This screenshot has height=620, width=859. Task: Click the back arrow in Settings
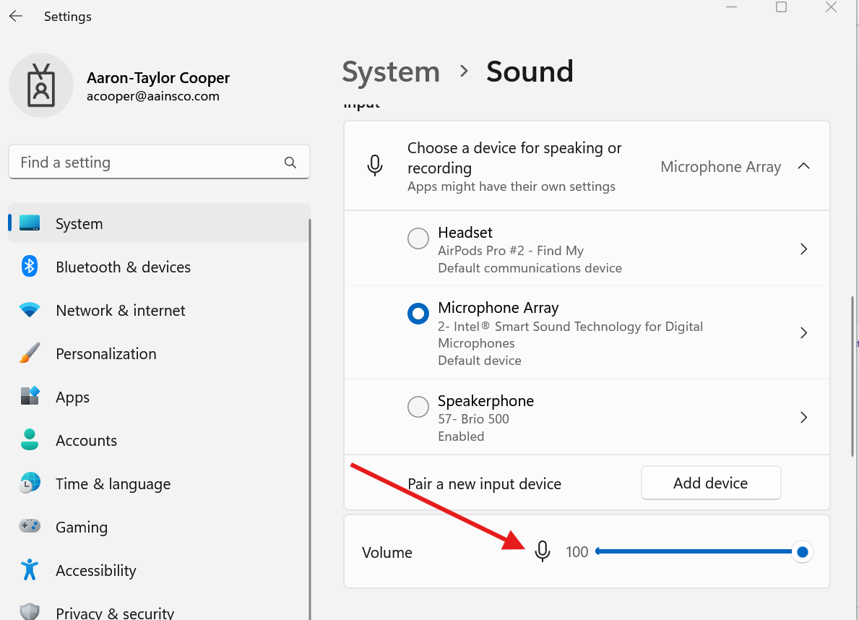coord(16,16)
